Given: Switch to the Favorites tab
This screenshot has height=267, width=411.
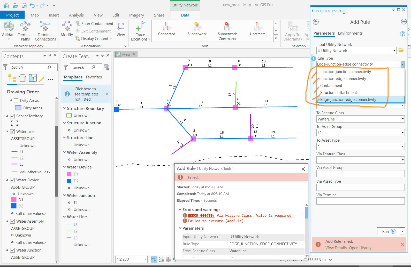Looking at the screenshot, I should 94,77.
